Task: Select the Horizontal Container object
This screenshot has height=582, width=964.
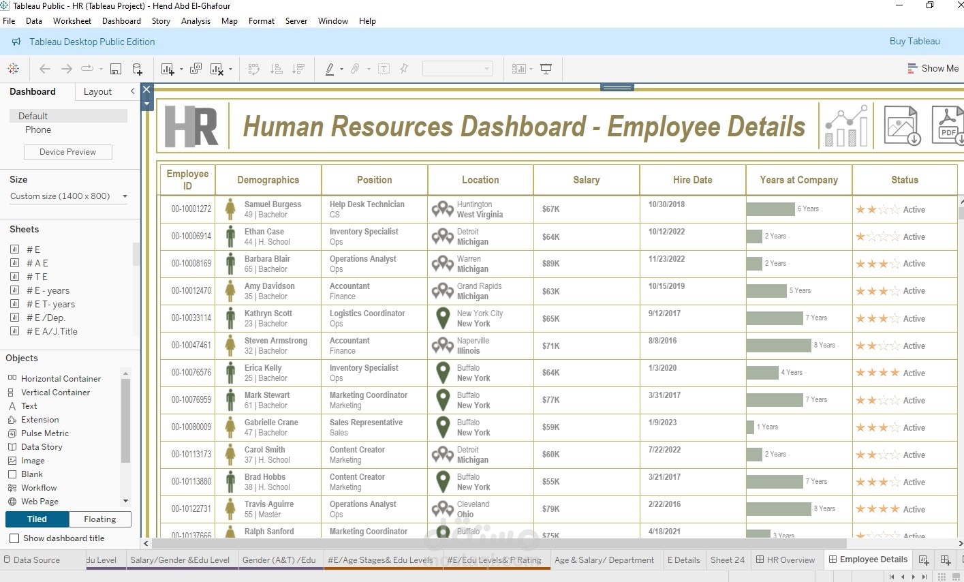Action: pos(61,379)
